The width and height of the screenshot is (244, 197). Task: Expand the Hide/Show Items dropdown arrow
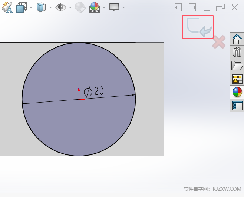pyautogui.click(x=70, y=7)
